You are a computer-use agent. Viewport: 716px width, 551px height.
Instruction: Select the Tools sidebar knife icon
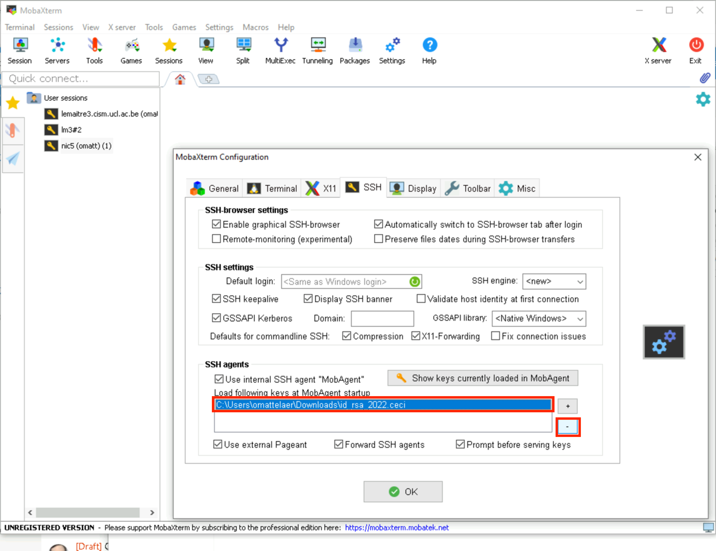click(13, 130)
